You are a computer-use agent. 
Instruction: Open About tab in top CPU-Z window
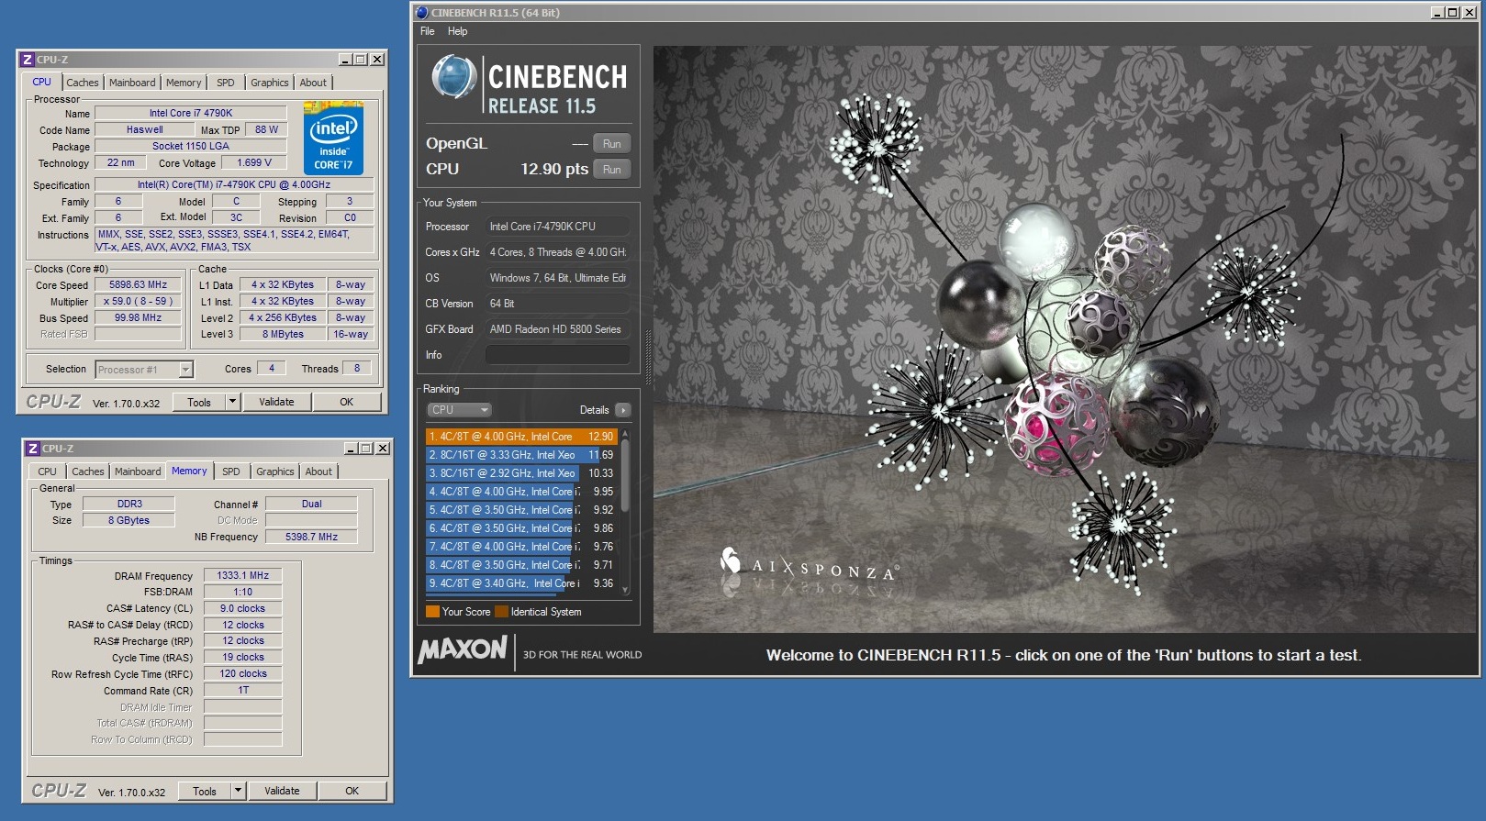click(313, 83)
